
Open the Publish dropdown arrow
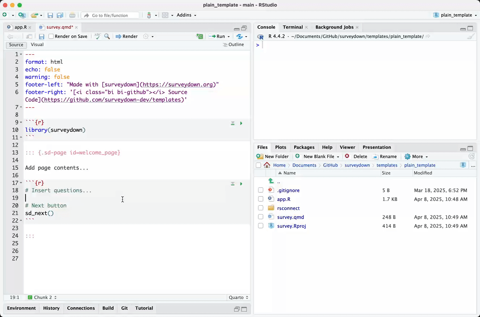click(x=247, y=37)
